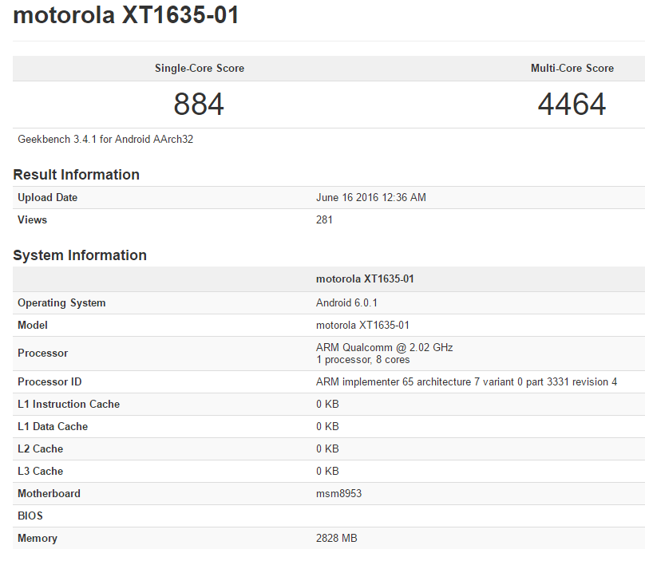Click the motorola XT1635-01 table column header

(365, 279)
